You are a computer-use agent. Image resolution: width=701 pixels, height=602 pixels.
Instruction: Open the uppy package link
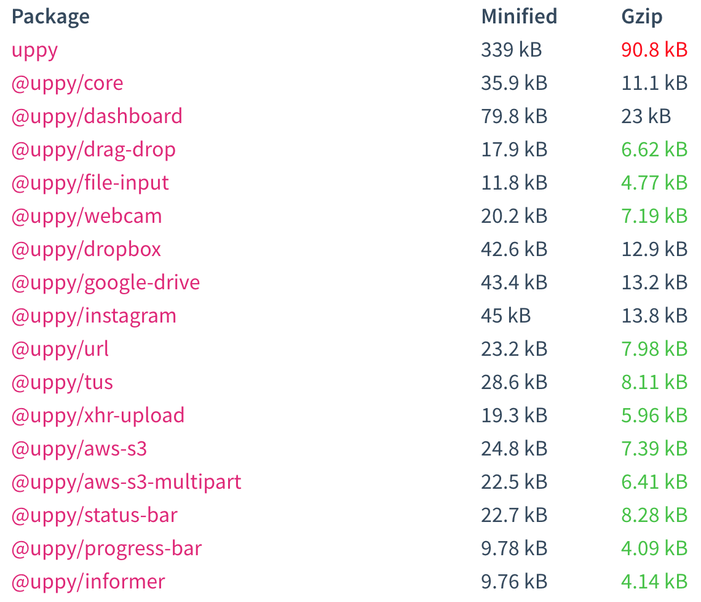[34, 50]
